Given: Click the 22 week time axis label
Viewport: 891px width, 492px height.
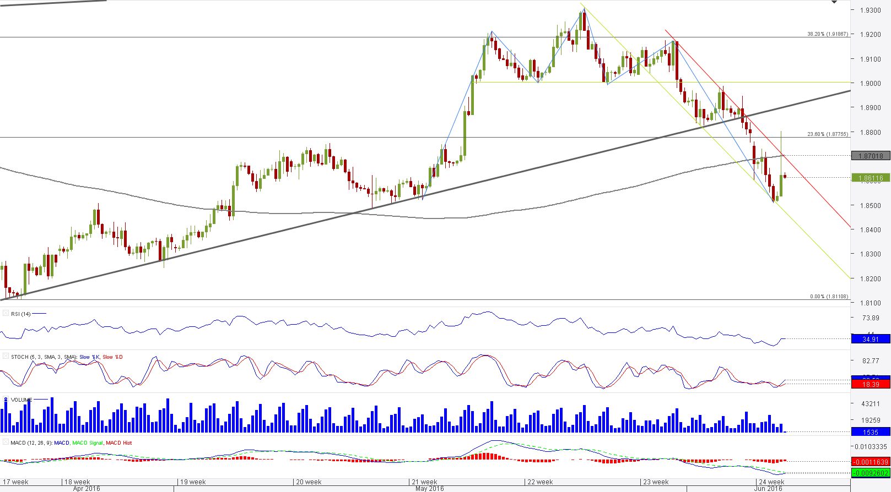Looking at the screenshot, I should pos(540,482).
